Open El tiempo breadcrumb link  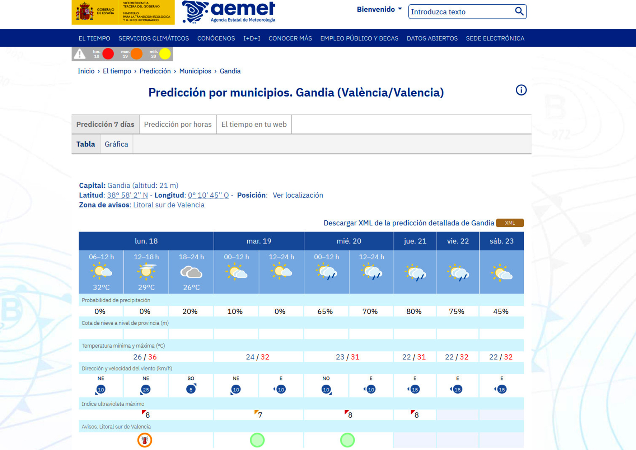(117, 71)
